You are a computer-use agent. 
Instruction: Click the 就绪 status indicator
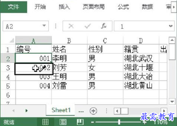coord(9,122)
